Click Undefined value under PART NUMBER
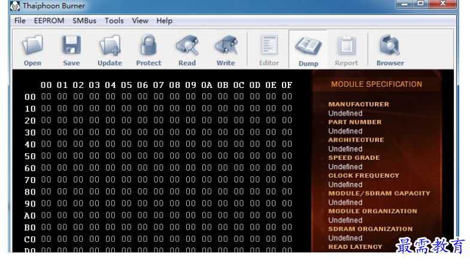470x265 pixels. point(345,131)
